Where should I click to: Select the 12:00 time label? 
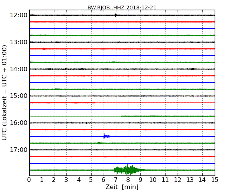[x=19, y=15]
